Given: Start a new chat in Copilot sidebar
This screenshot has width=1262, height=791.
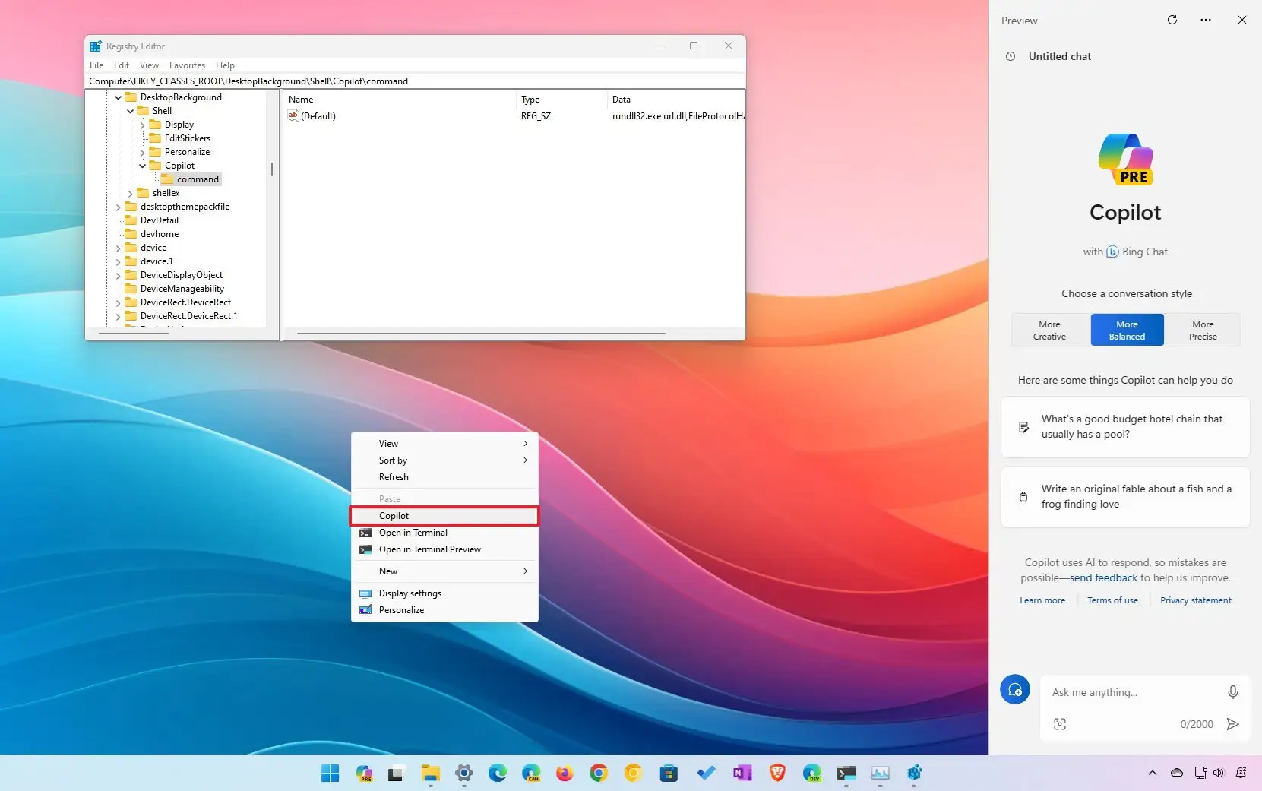Looking at the screenshot, I should (1015, 689).
